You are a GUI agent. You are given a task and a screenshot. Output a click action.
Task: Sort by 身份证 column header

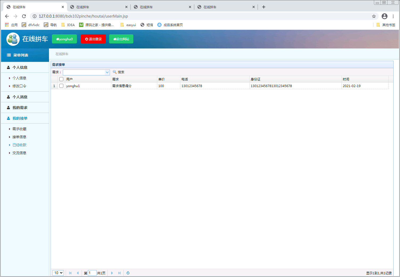coord(295,79)
